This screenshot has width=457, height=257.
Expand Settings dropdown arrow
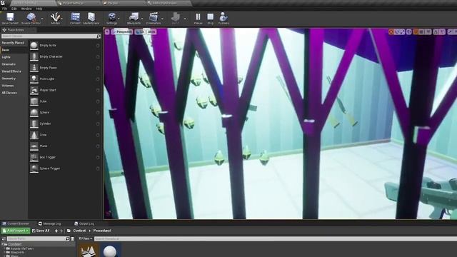point(119,19)
